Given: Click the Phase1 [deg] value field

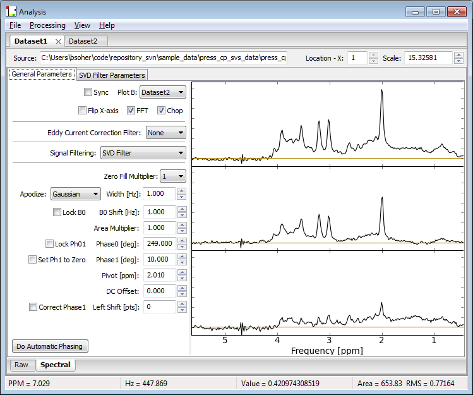Looking at the screenshot, I should click(x=160, y=259).
